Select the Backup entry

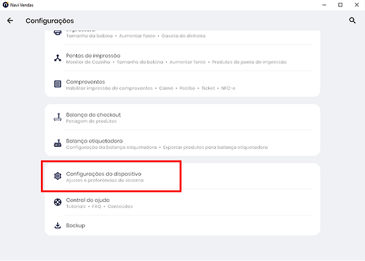click(182, 226)
